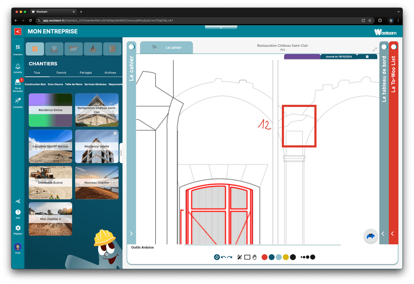
Task: Open Réglages gear in the sidebar
Action: [x=18, y=230]
